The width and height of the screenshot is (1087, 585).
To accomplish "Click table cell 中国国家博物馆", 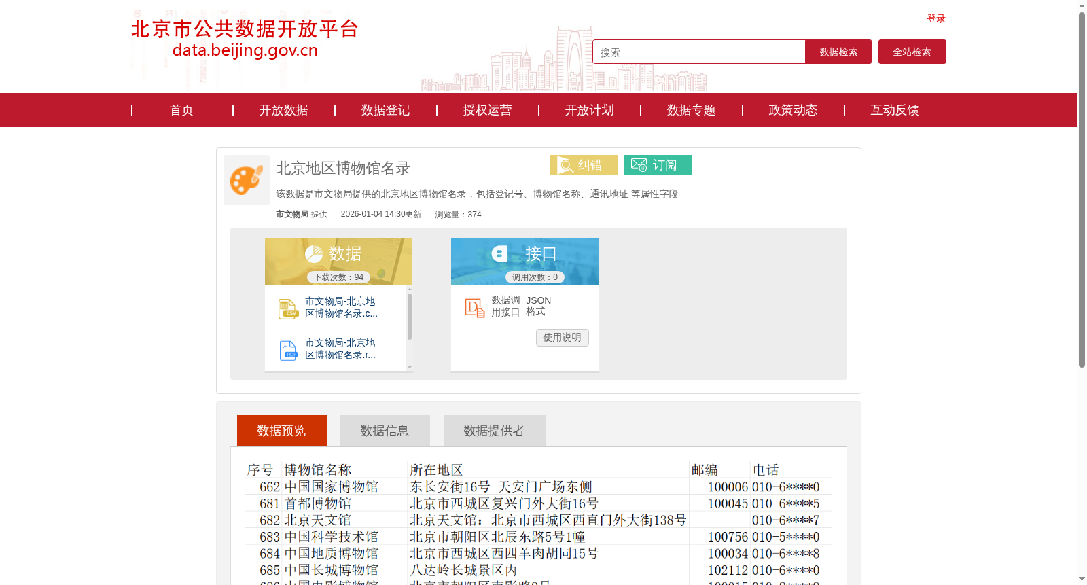I will 332,486.
